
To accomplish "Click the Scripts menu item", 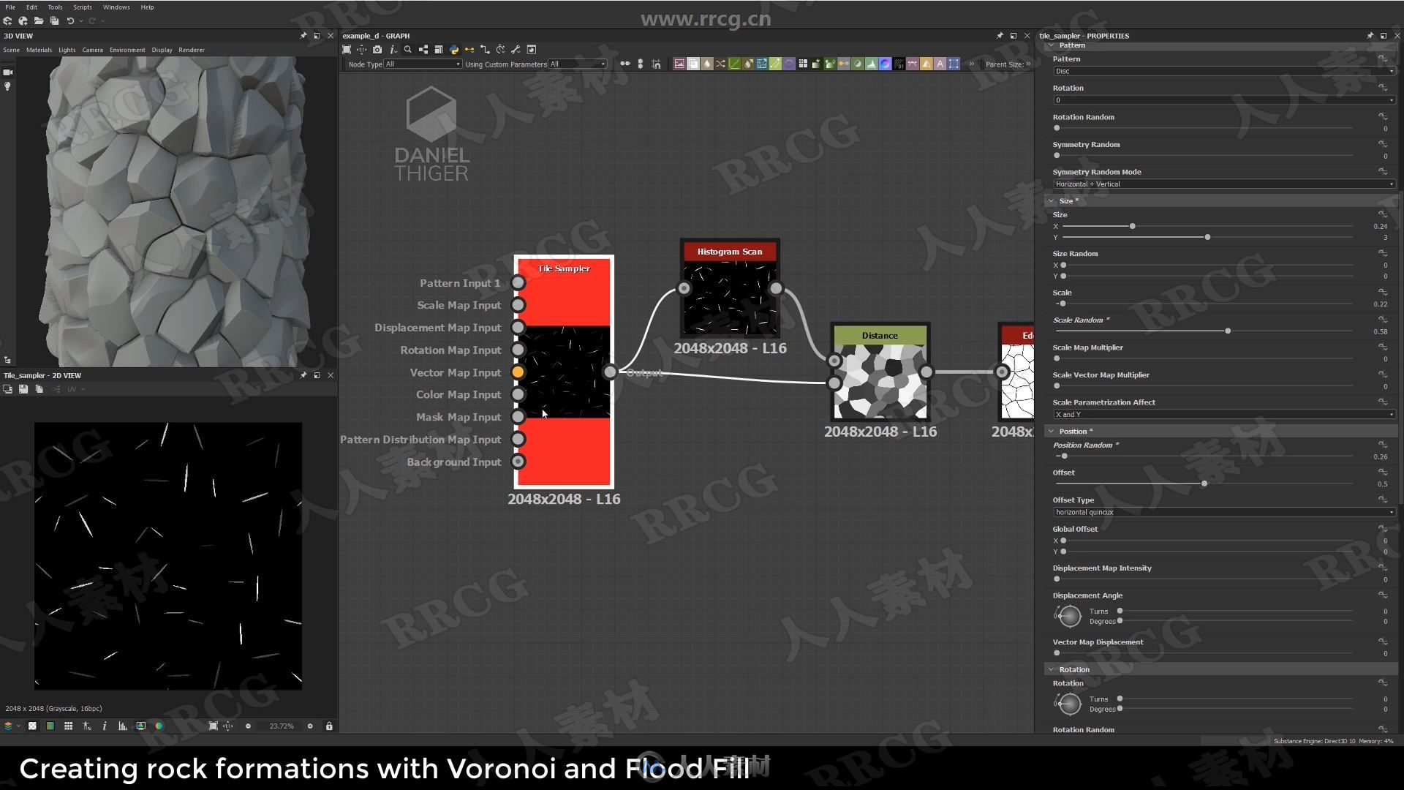I will click(x=82, y=7).
